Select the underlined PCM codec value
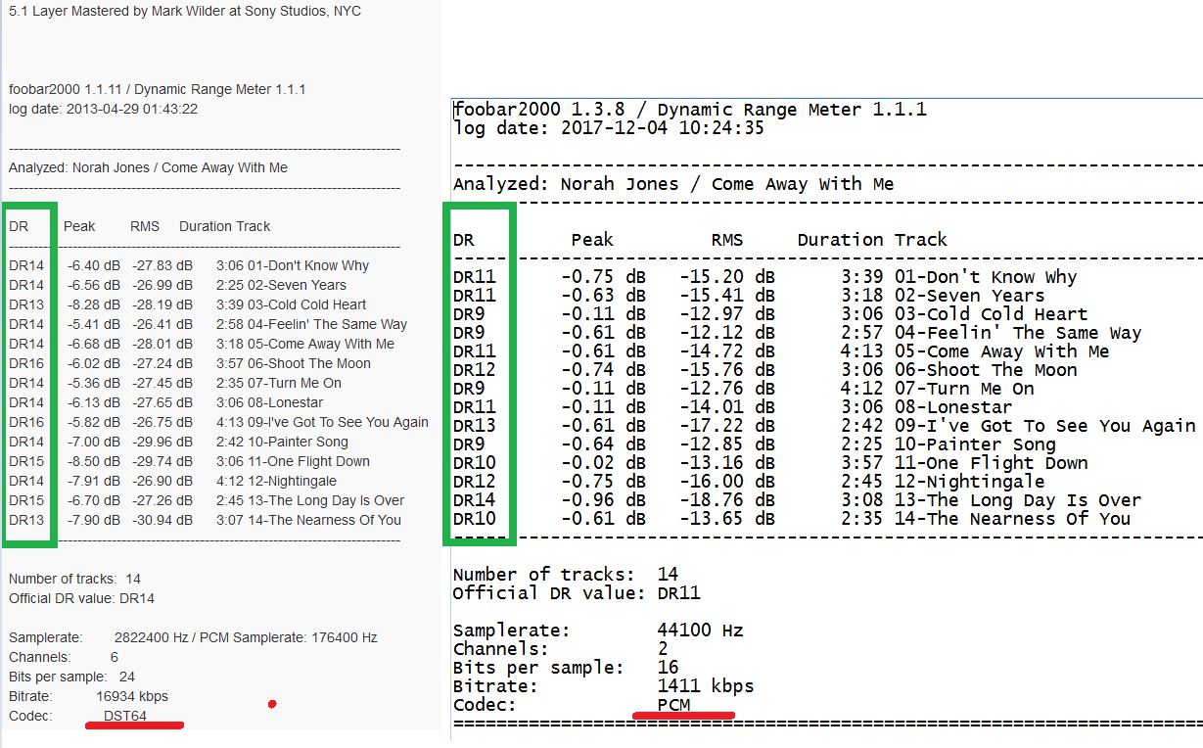This screenshot has width=1203, height=748. (x=673, y=705)
